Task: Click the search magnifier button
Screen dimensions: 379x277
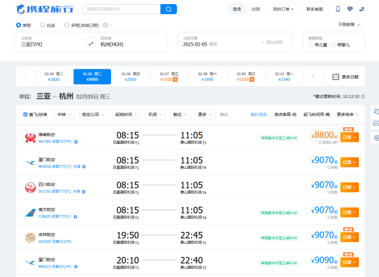Action: tap(168, 9)
